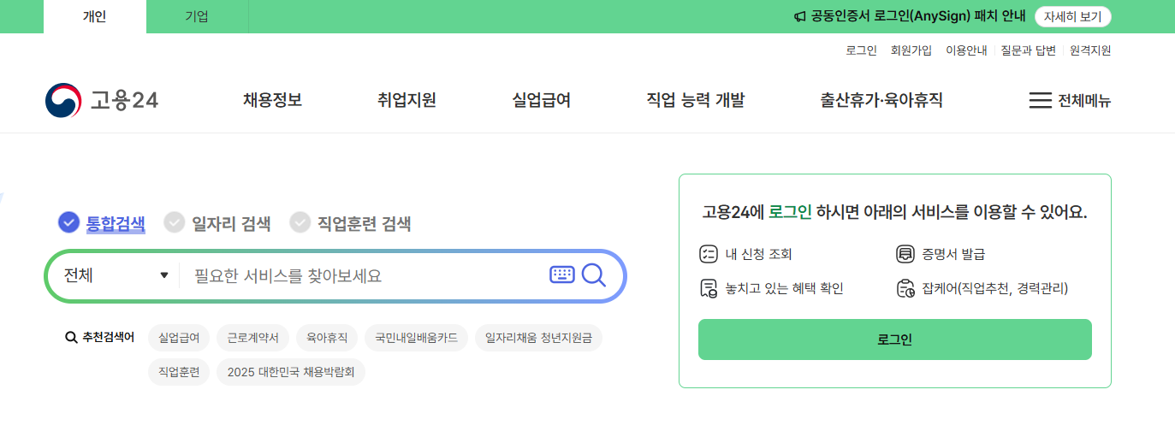Open the 전체 category dropdown
The image size is (1175, 431).
[116, 275]
